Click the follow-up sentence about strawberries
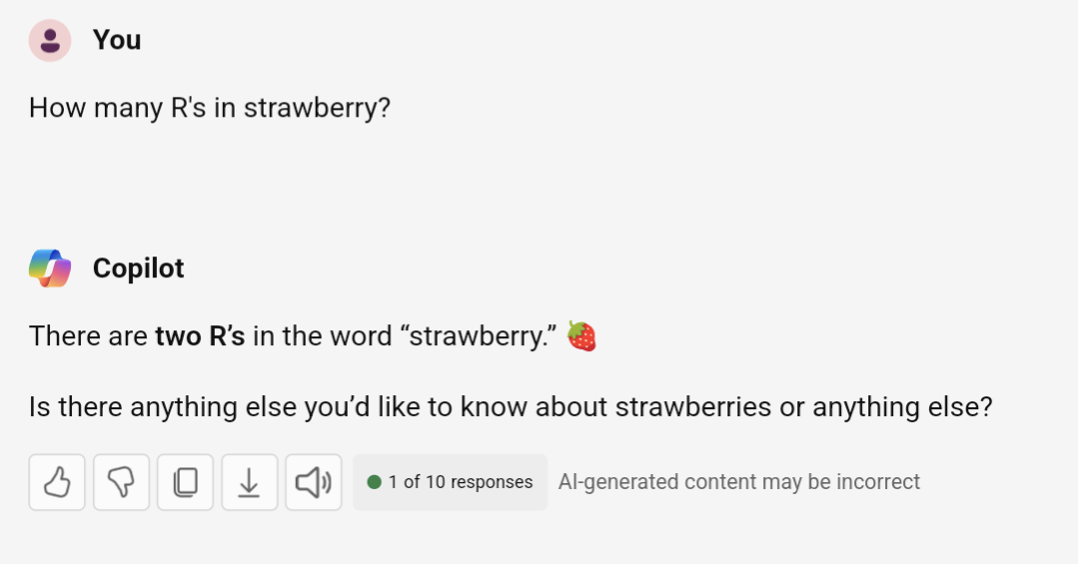The height and width of the screenshot is (564, 1078). tap(511, 407)
